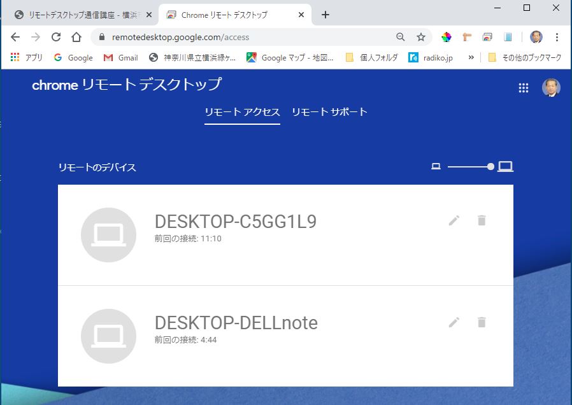Show hidden bookmarks with chevron

(x=471, y=57)
